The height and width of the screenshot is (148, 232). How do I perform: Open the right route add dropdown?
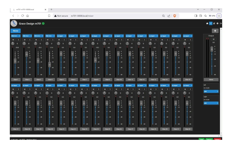211,103
